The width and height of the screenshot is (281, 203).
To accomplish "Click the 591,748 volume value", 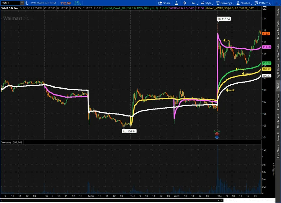I will click(17, 142).
